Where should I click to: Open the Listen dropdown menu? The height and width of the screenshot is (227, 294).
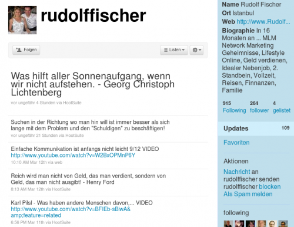174,50
